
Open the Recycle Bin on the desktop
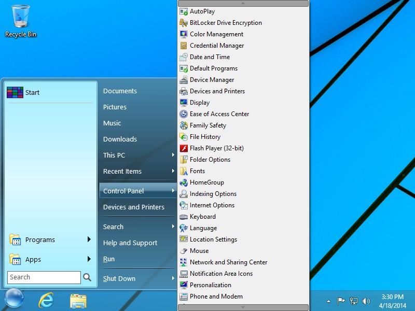coord(20,18)
